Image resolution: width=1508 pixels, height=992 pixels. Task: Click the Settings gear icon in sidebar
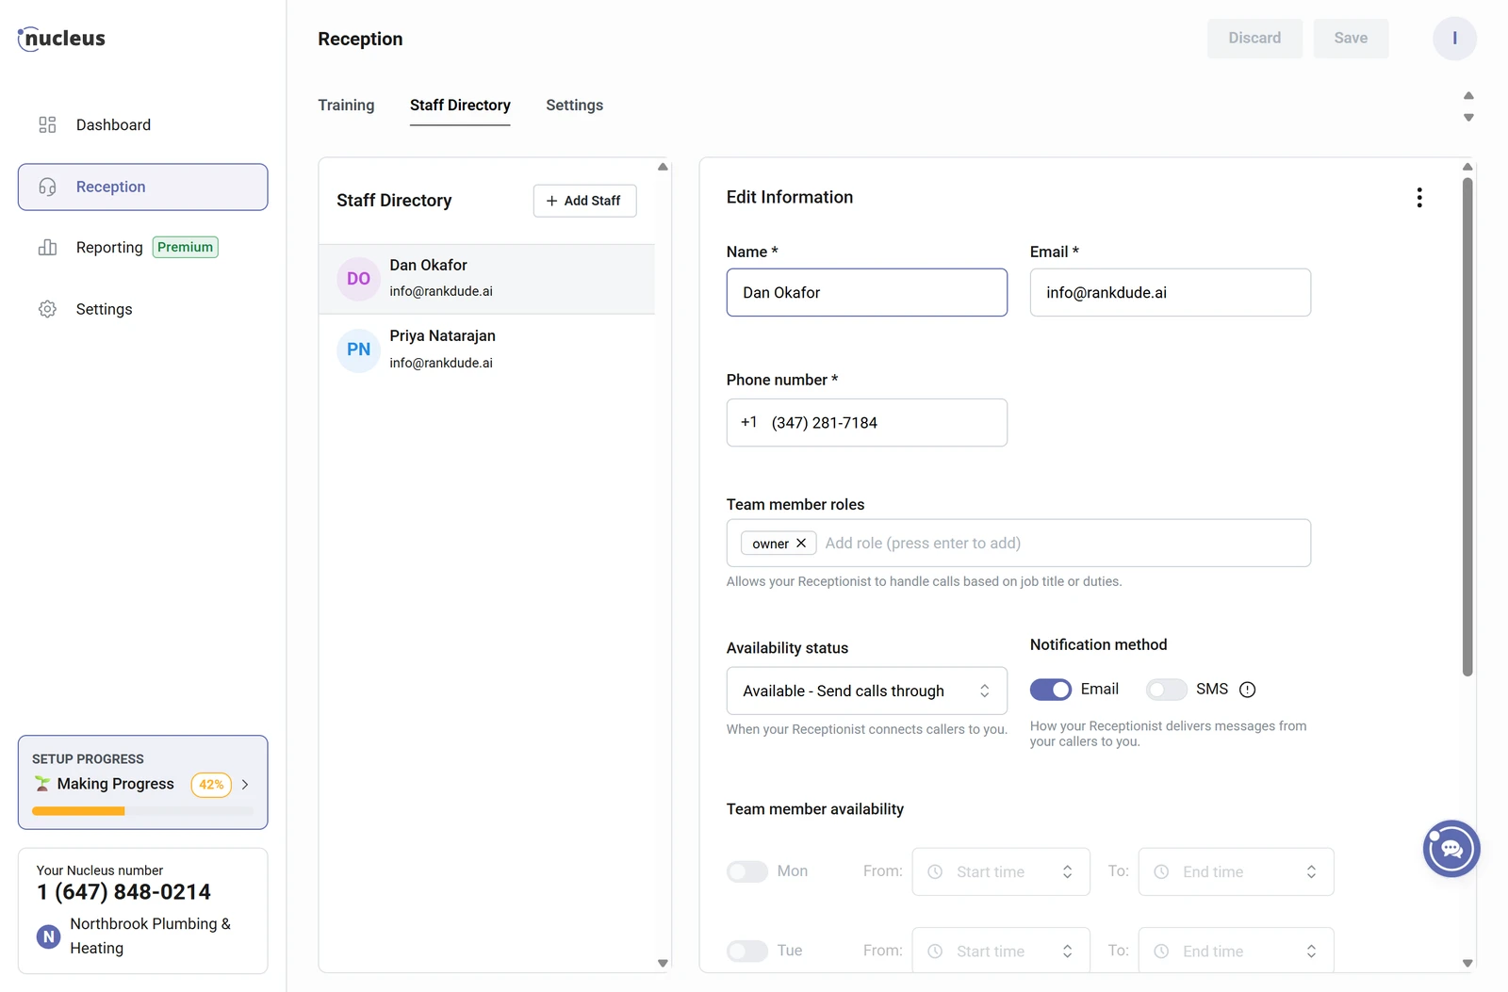47,309
